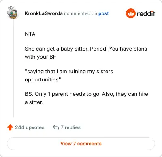This screenshot has height=157, width=162.
Task: Click the reply arrow icon
Action: [56, 127]
